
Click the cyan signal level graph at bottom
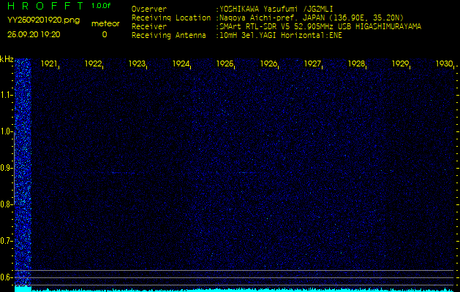click(x=234, y=289)
